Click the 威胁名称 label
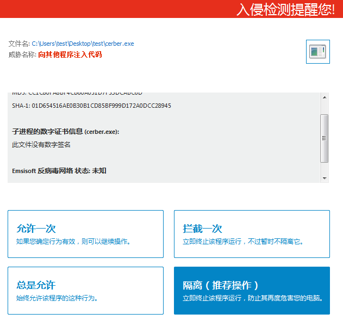The width and height of the screenshot is (343, 320). click(x=22, y=54)
